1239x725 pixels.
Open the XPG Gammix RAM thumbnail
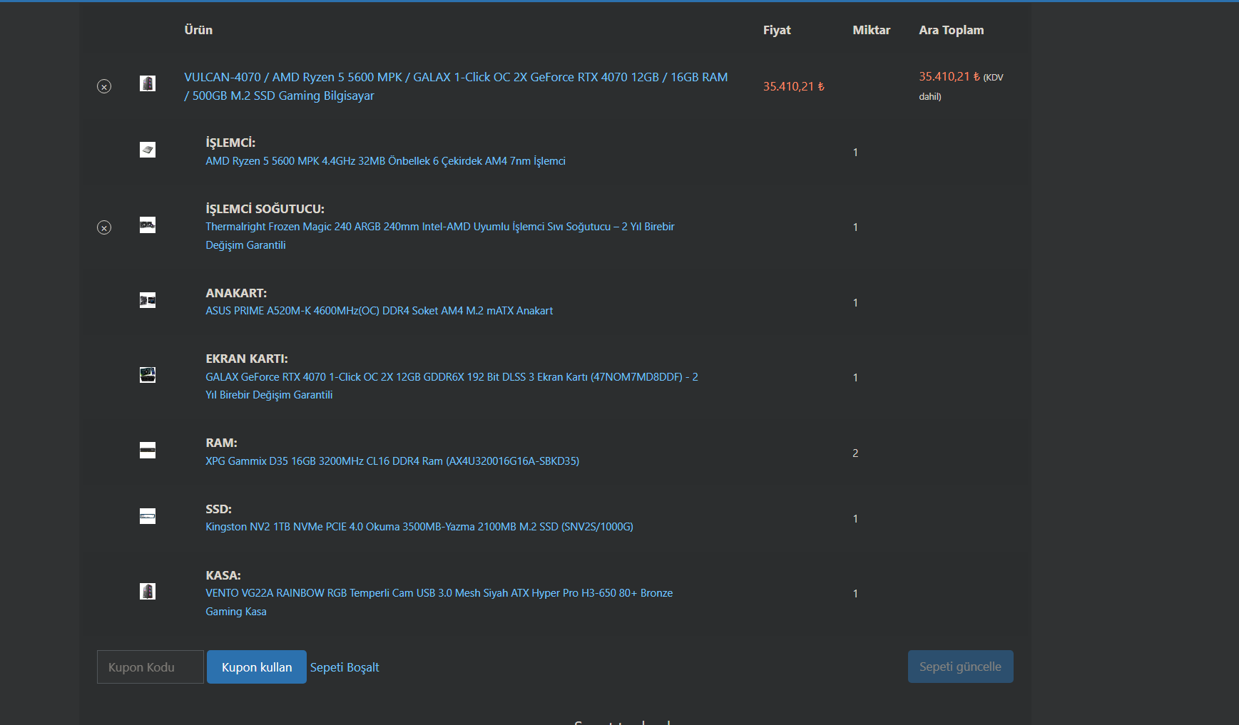[x=148, y=451]
